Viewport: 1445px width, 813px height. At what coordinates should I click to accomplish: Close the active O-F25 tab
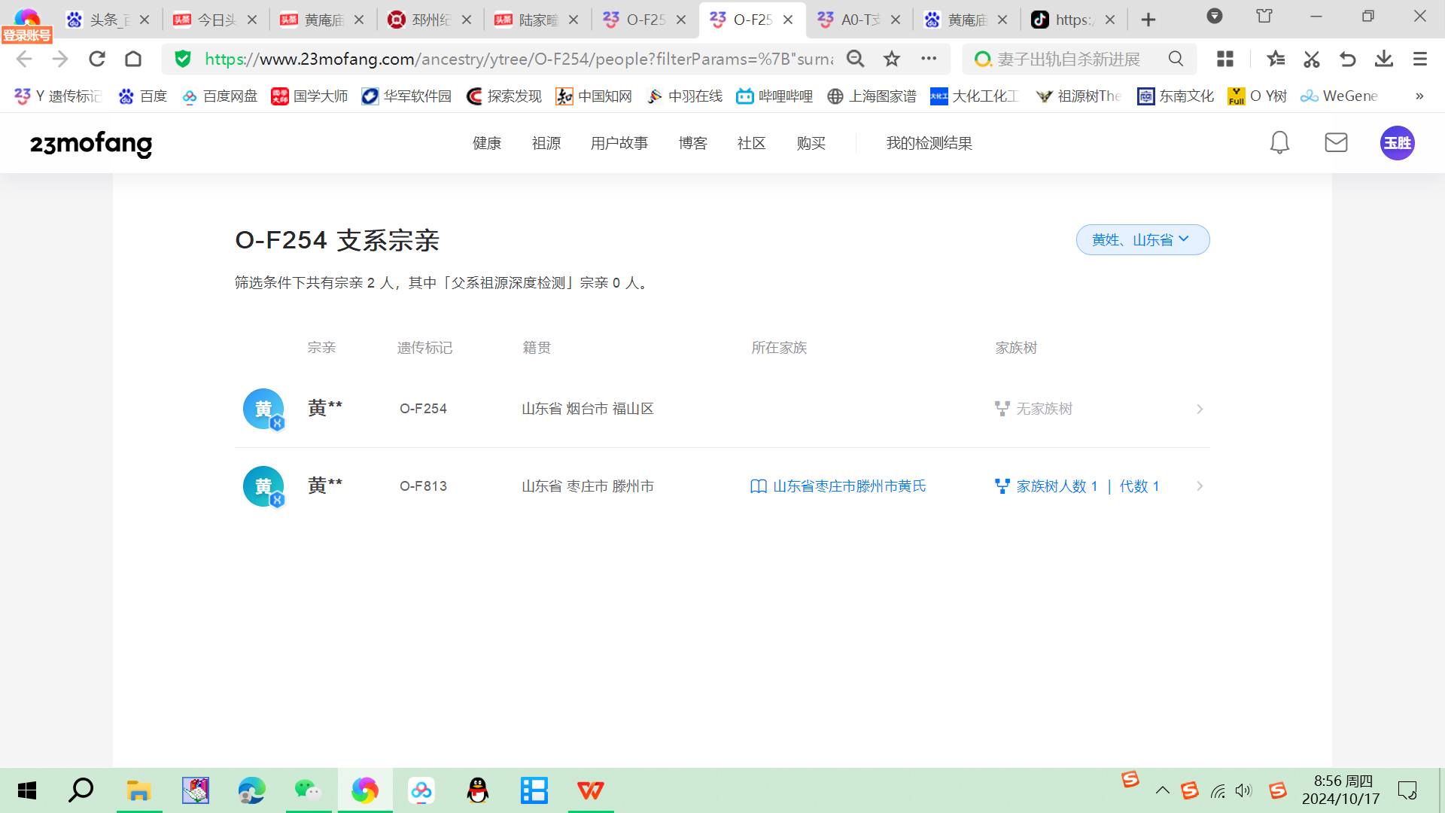tap(788, 20)
